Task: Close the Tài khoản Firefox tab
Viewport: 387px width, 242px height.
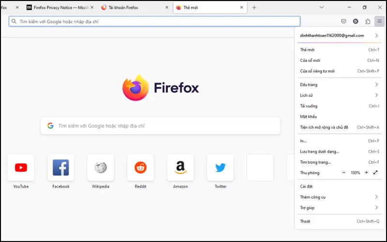Action: tap(167, 7)
